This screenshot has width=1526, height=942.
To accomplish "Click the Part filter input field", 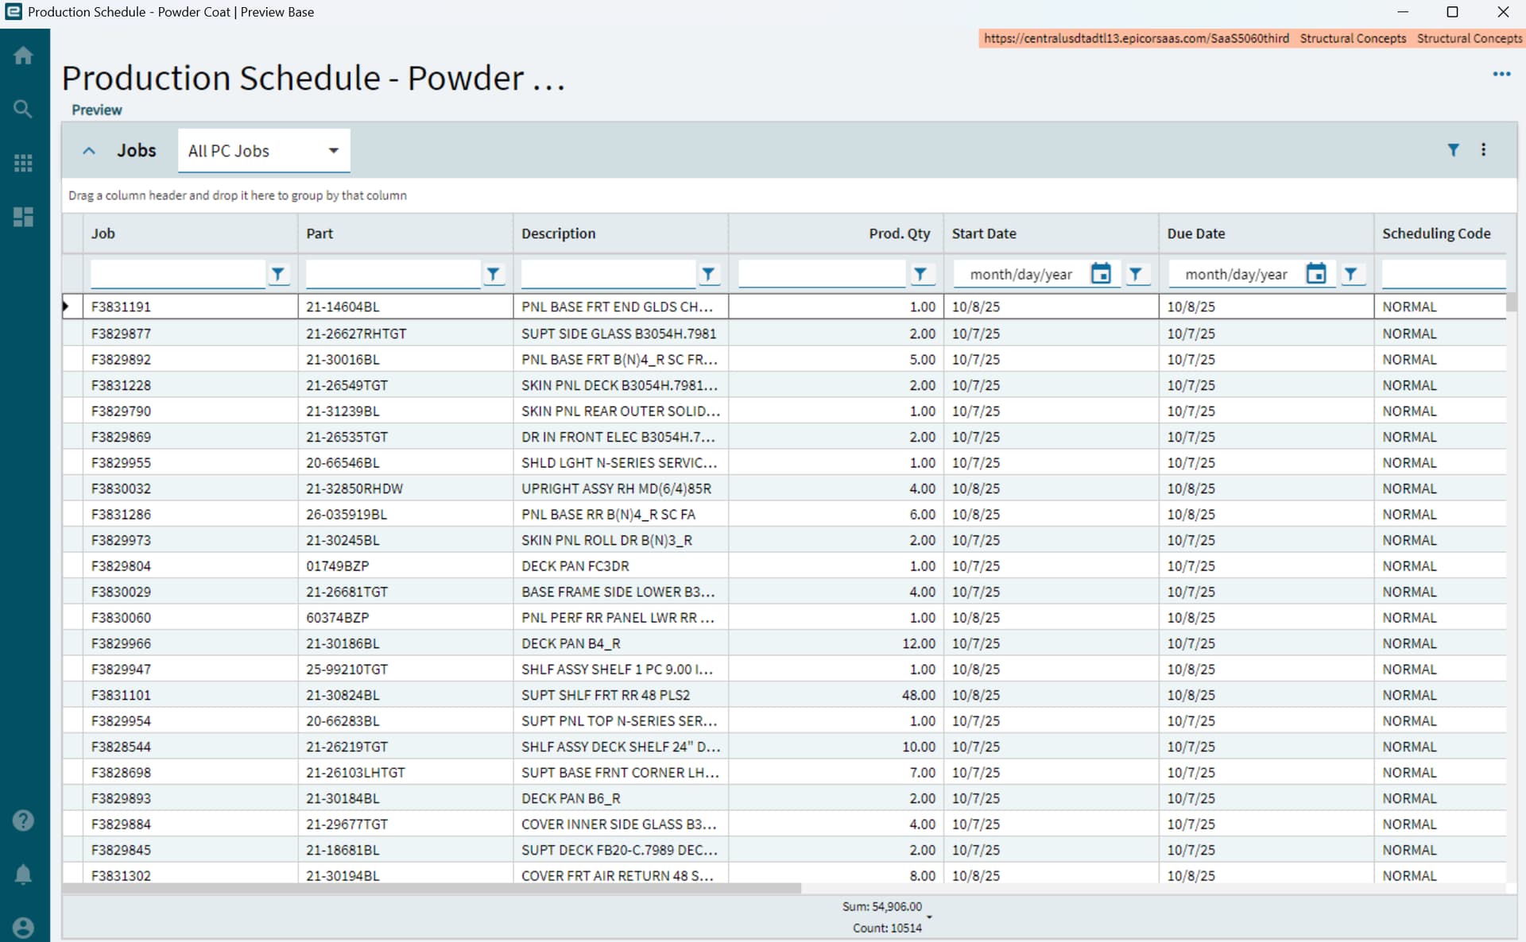I will click(393, 274).
